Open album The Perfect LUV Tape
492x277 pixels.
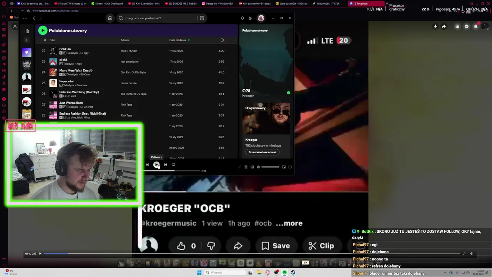click(134, 94)
